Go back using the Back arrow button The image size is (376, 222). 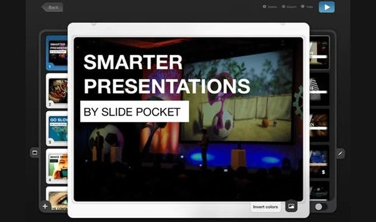click(52, 7)
